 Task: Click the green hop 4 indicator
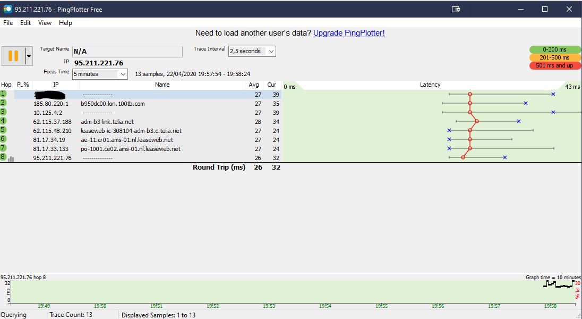coord(4,121)
